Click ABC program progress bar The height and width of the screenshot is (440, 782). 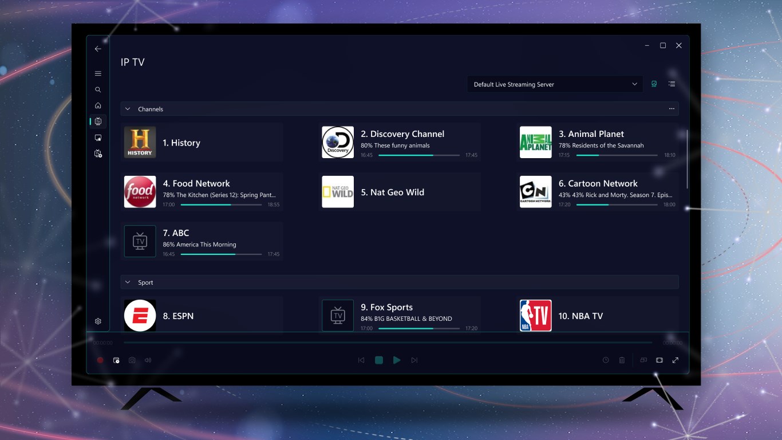point(221,254)
